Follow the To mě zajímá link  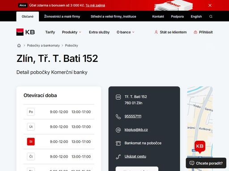[95, 5]
